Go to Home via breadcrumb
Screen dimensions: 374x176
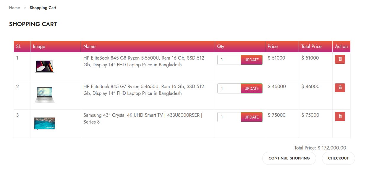(14, 8)
